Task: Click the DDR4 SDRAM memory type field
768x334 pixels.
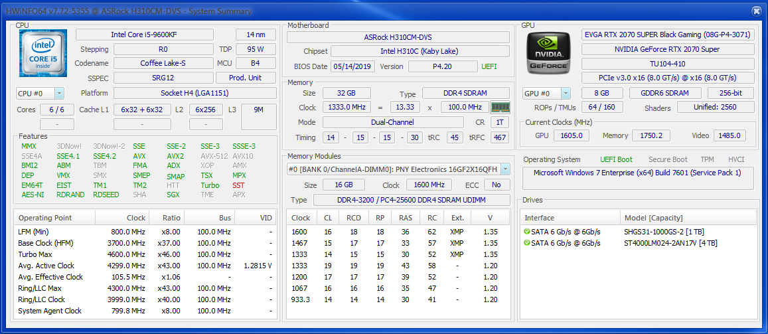Action: (466, 94)
